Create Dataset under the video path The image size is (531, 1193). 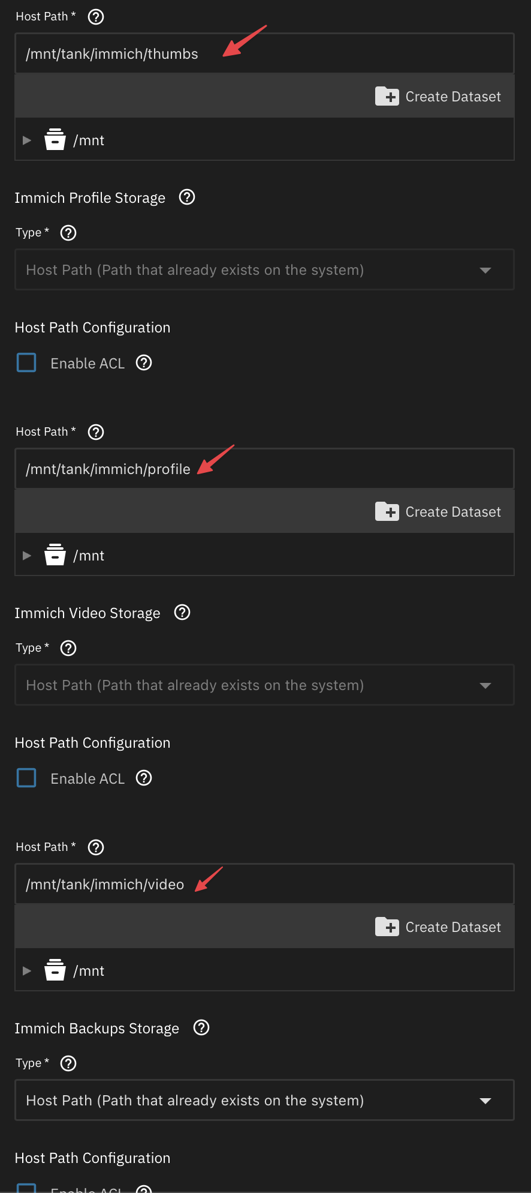tap(438, 927)
